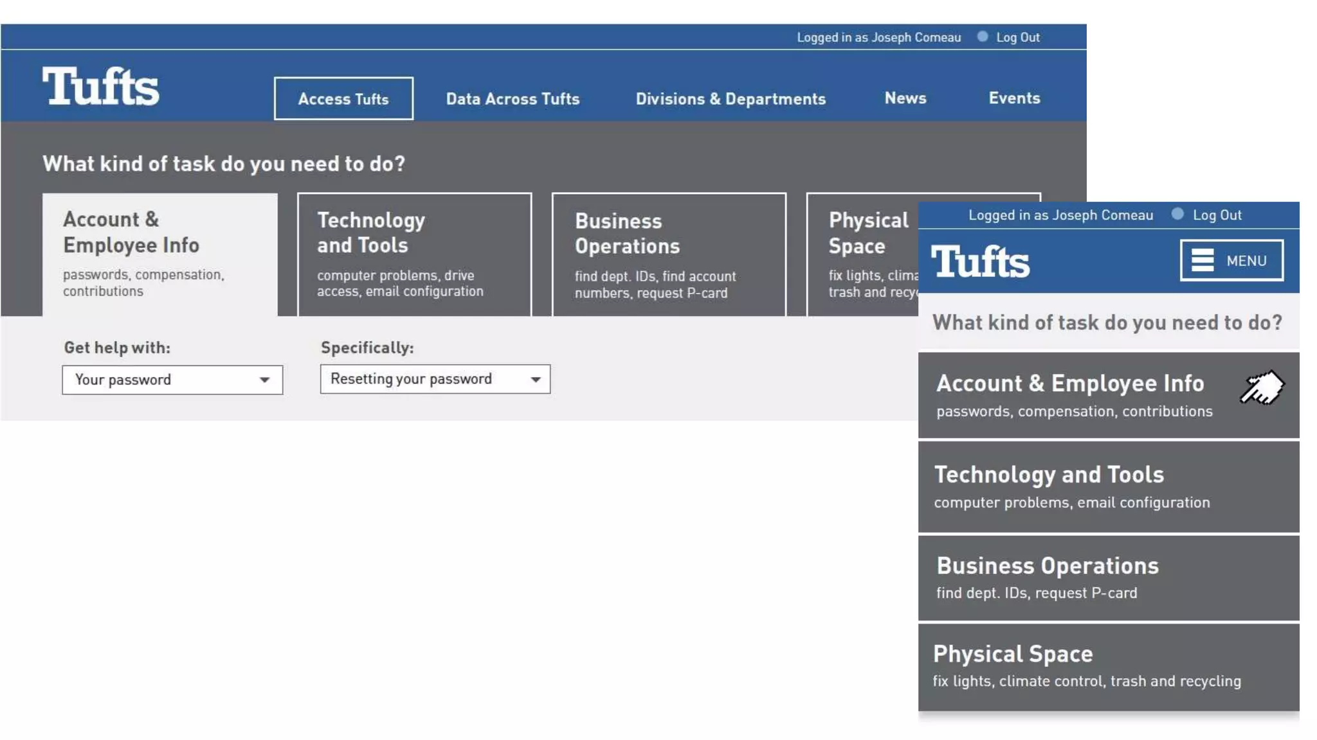1317x740 pixels.
Task: Expand the 'Your password' dropdown arrow
Action: (x=264, y=380)
